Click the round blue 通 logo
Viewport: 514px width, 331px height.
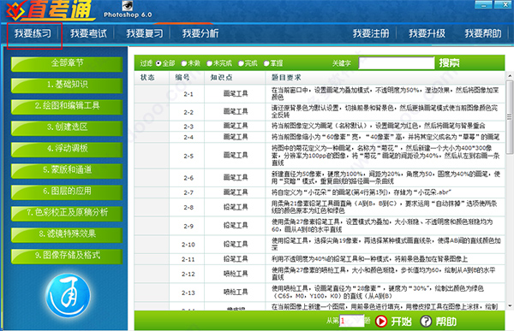tap(69, 296)
